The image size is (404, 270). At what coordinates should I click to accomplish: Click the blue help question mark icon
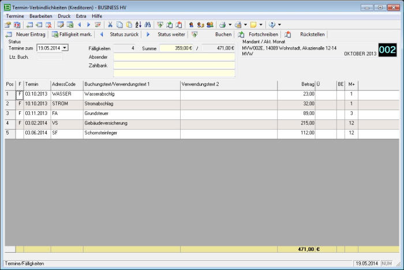coord(272,25)
